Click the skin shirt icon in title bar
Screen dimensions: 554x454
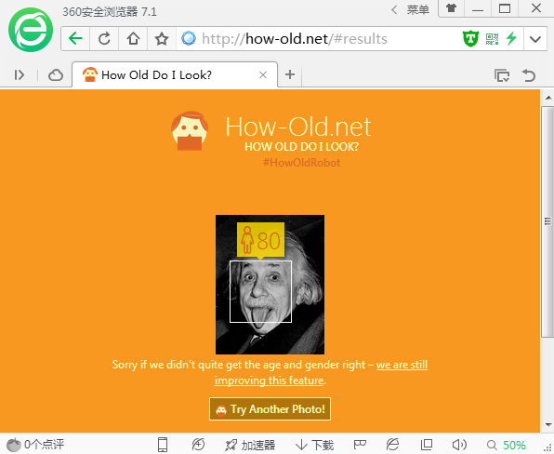pyautogui.click(x=451, y=8)
